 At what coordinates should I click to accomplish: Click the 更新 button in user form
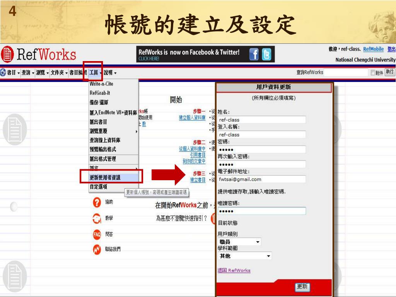coord(302,287)
